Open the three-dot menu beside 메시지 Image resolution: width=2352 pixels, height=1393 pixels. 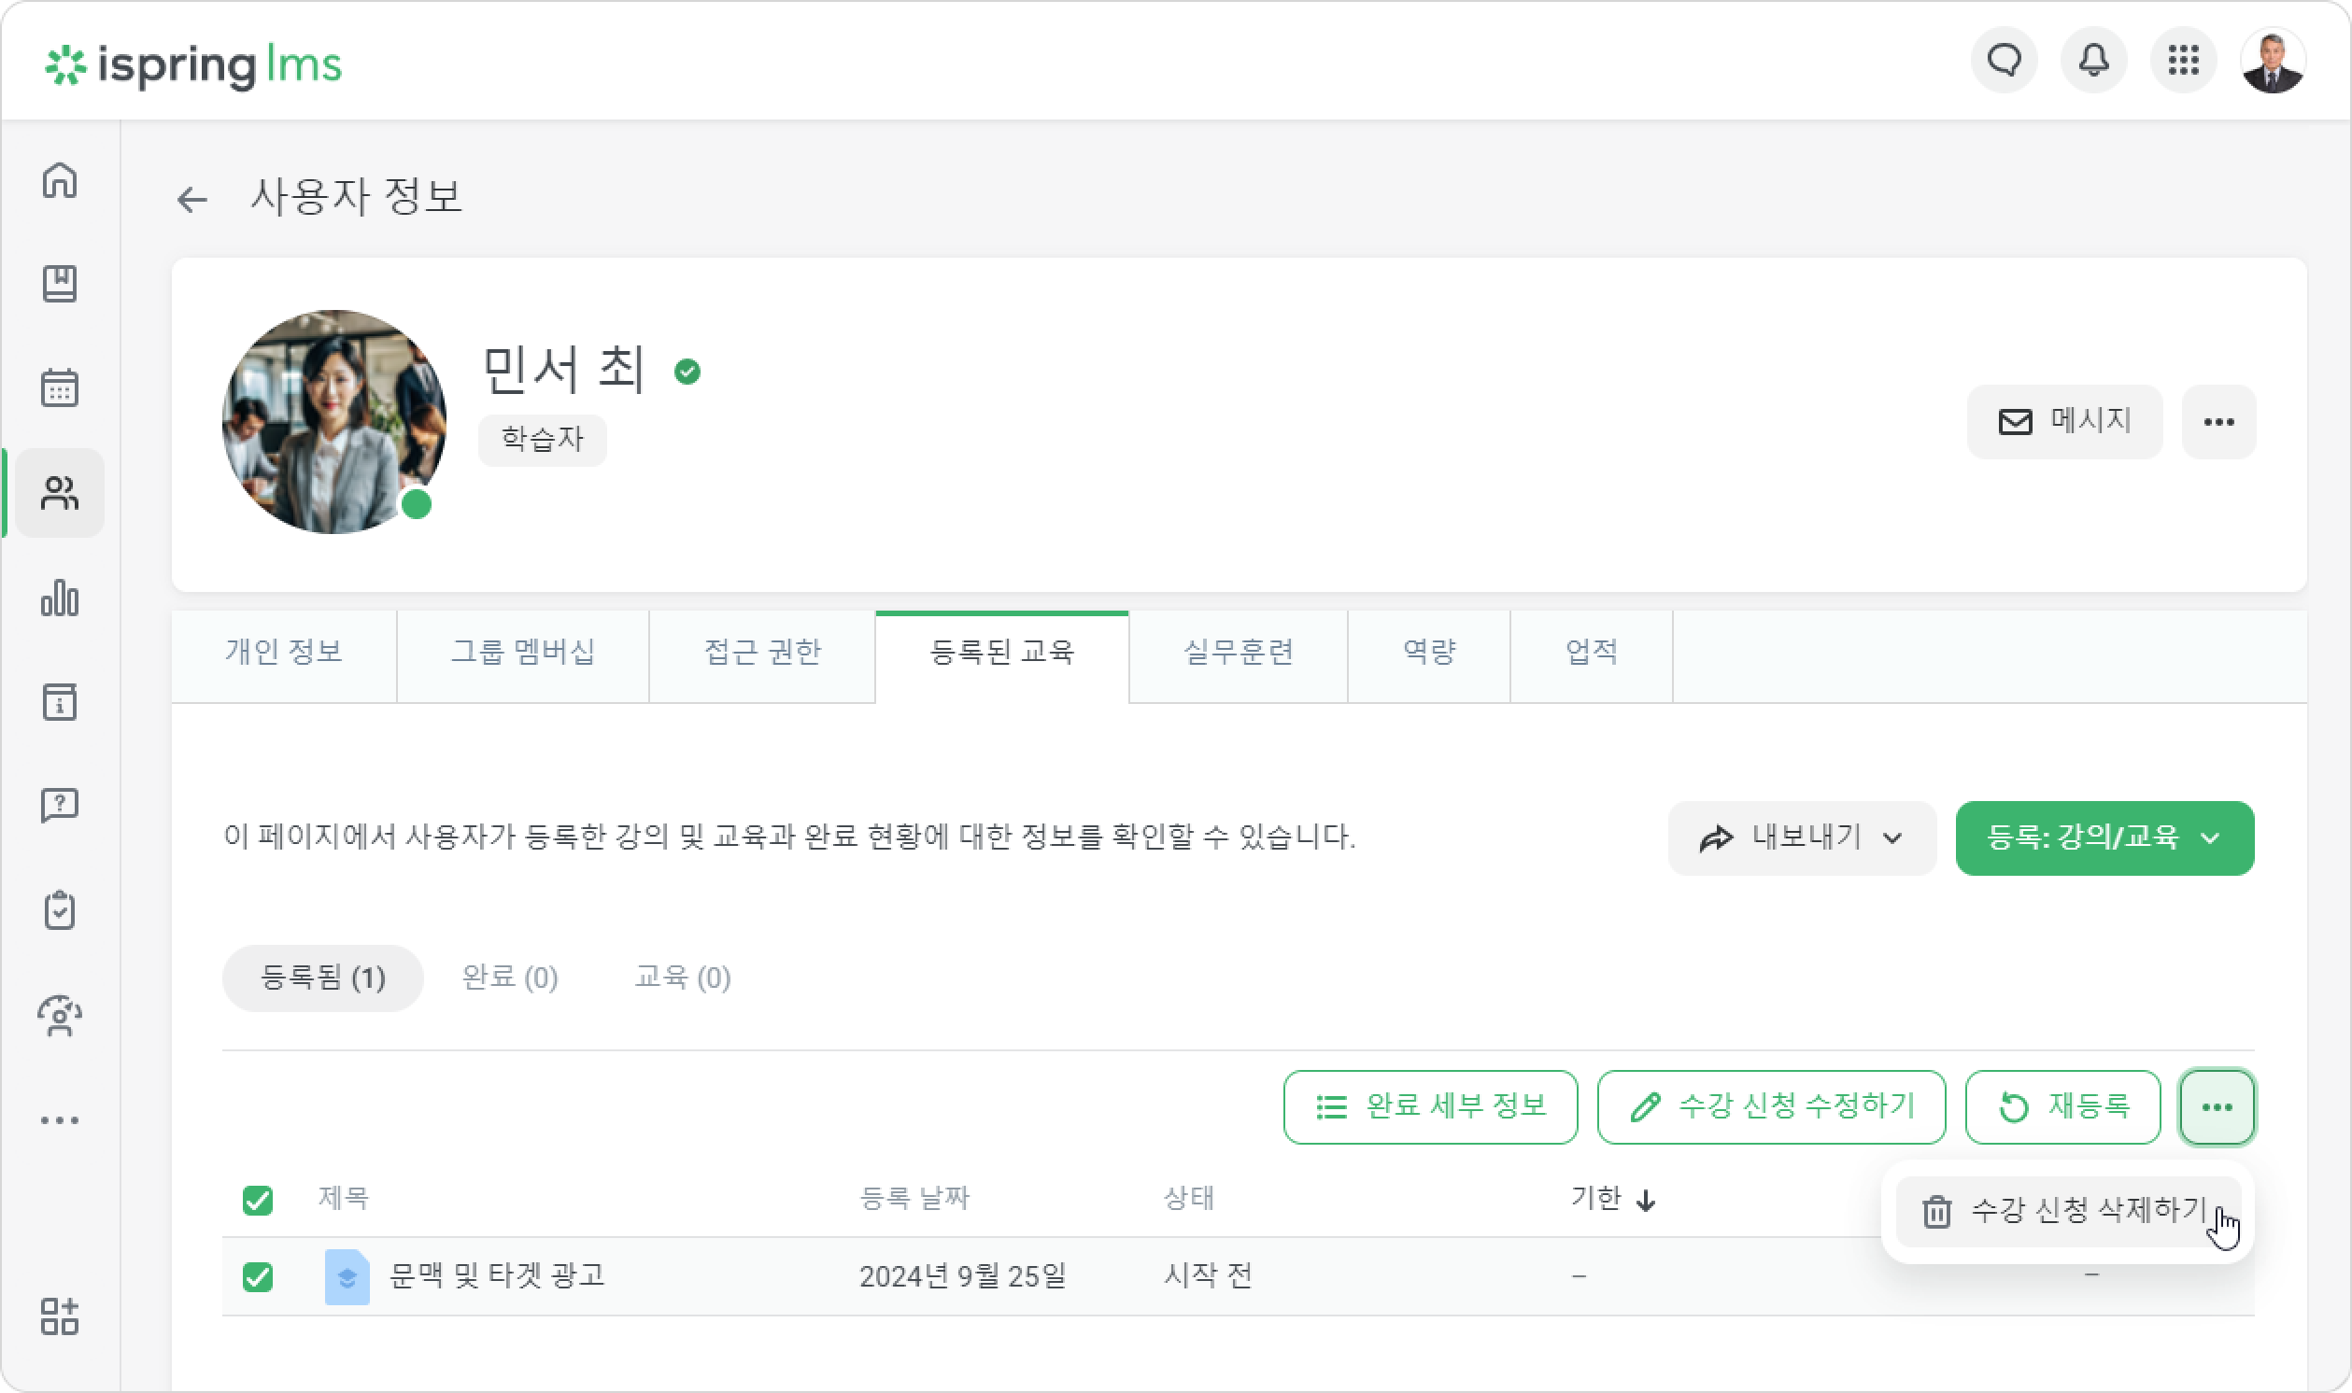[2218, 422]
